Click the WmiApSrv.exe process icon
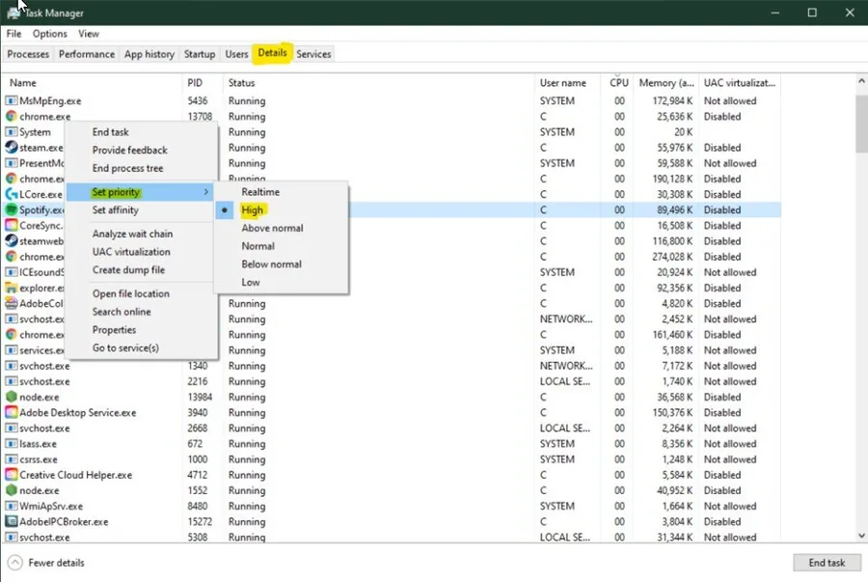The height and width of the screenshot is (582, 868). click(11, 506)
